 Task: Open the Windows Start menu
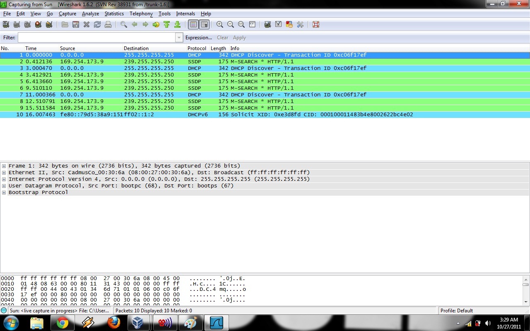pos(11,322)
